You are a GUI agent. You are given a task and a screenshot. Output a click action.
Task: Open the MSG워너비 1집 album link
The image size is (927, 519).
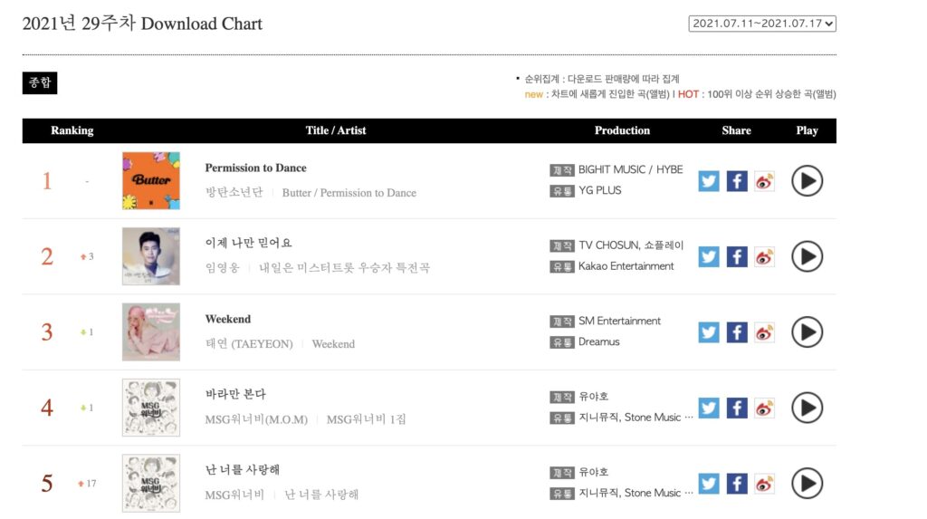point(366,419)
